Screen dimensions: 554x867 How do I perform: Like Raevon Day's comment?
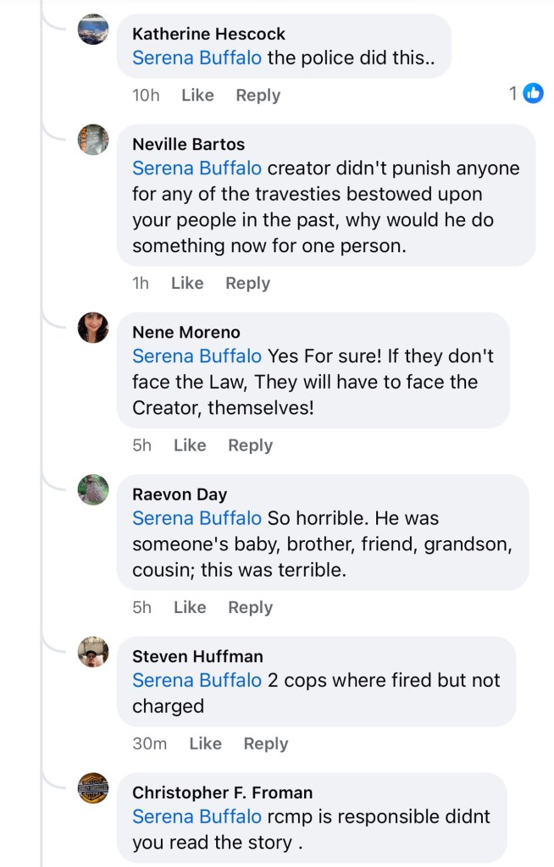[x=190, y=607]
